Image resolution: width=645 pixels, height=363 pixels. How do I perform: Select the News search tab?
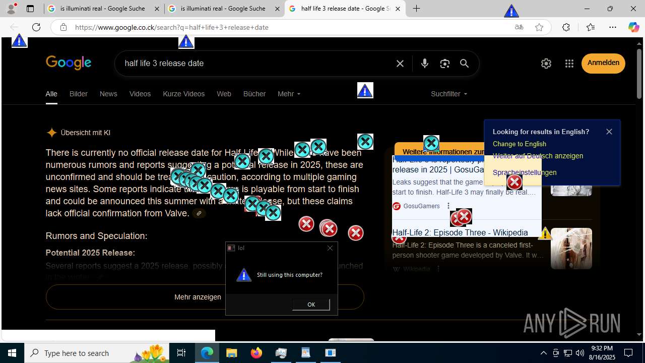tap(108, 94)
